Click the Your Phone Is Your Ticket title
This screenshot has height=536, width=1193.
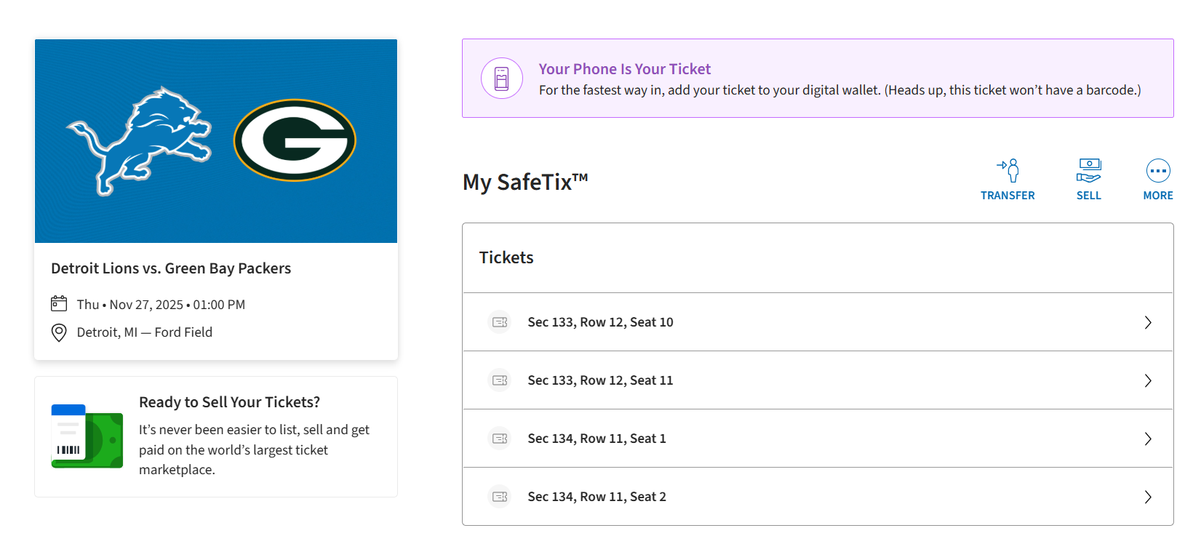click(x=624, y=69)
